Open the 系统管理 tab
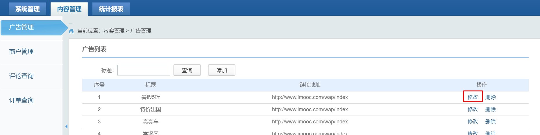 [x=28, y=9]
